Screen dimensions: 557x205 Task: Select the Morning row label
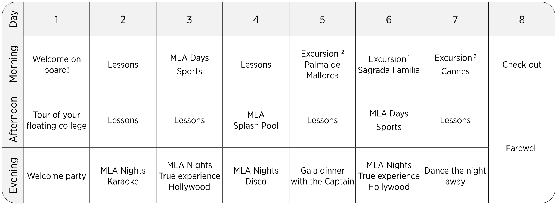pyautogui.click(x=13, y=64)
